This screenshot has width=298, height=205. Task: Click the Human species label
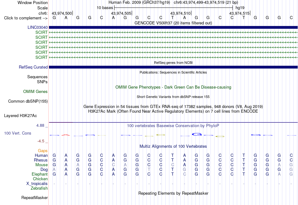[41, 156]
